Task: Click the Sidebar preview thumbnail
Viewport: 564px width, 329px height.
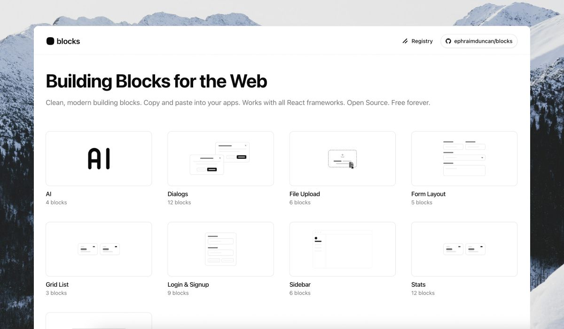Action: (342, 249)
